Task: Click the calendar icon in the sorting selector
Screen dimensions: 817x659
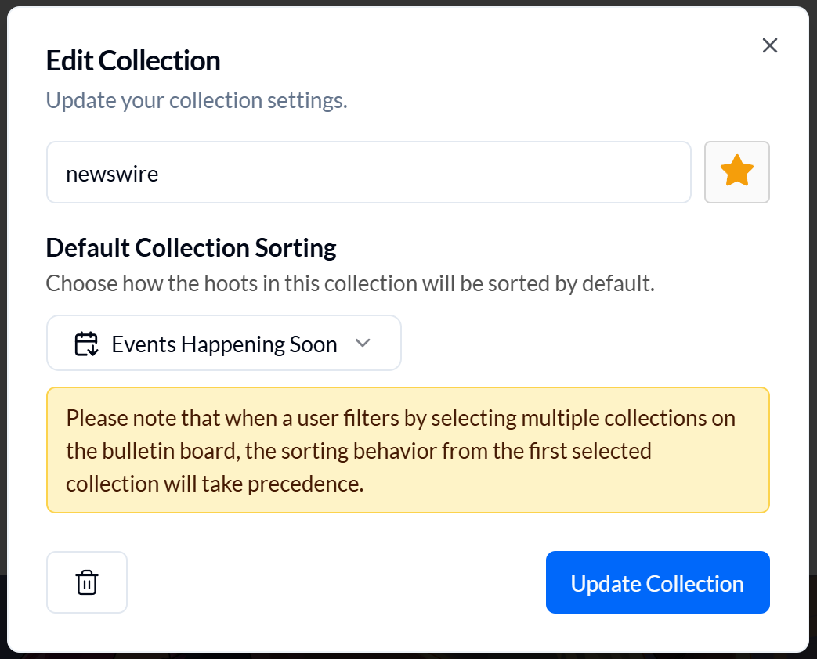Action: 86,344
